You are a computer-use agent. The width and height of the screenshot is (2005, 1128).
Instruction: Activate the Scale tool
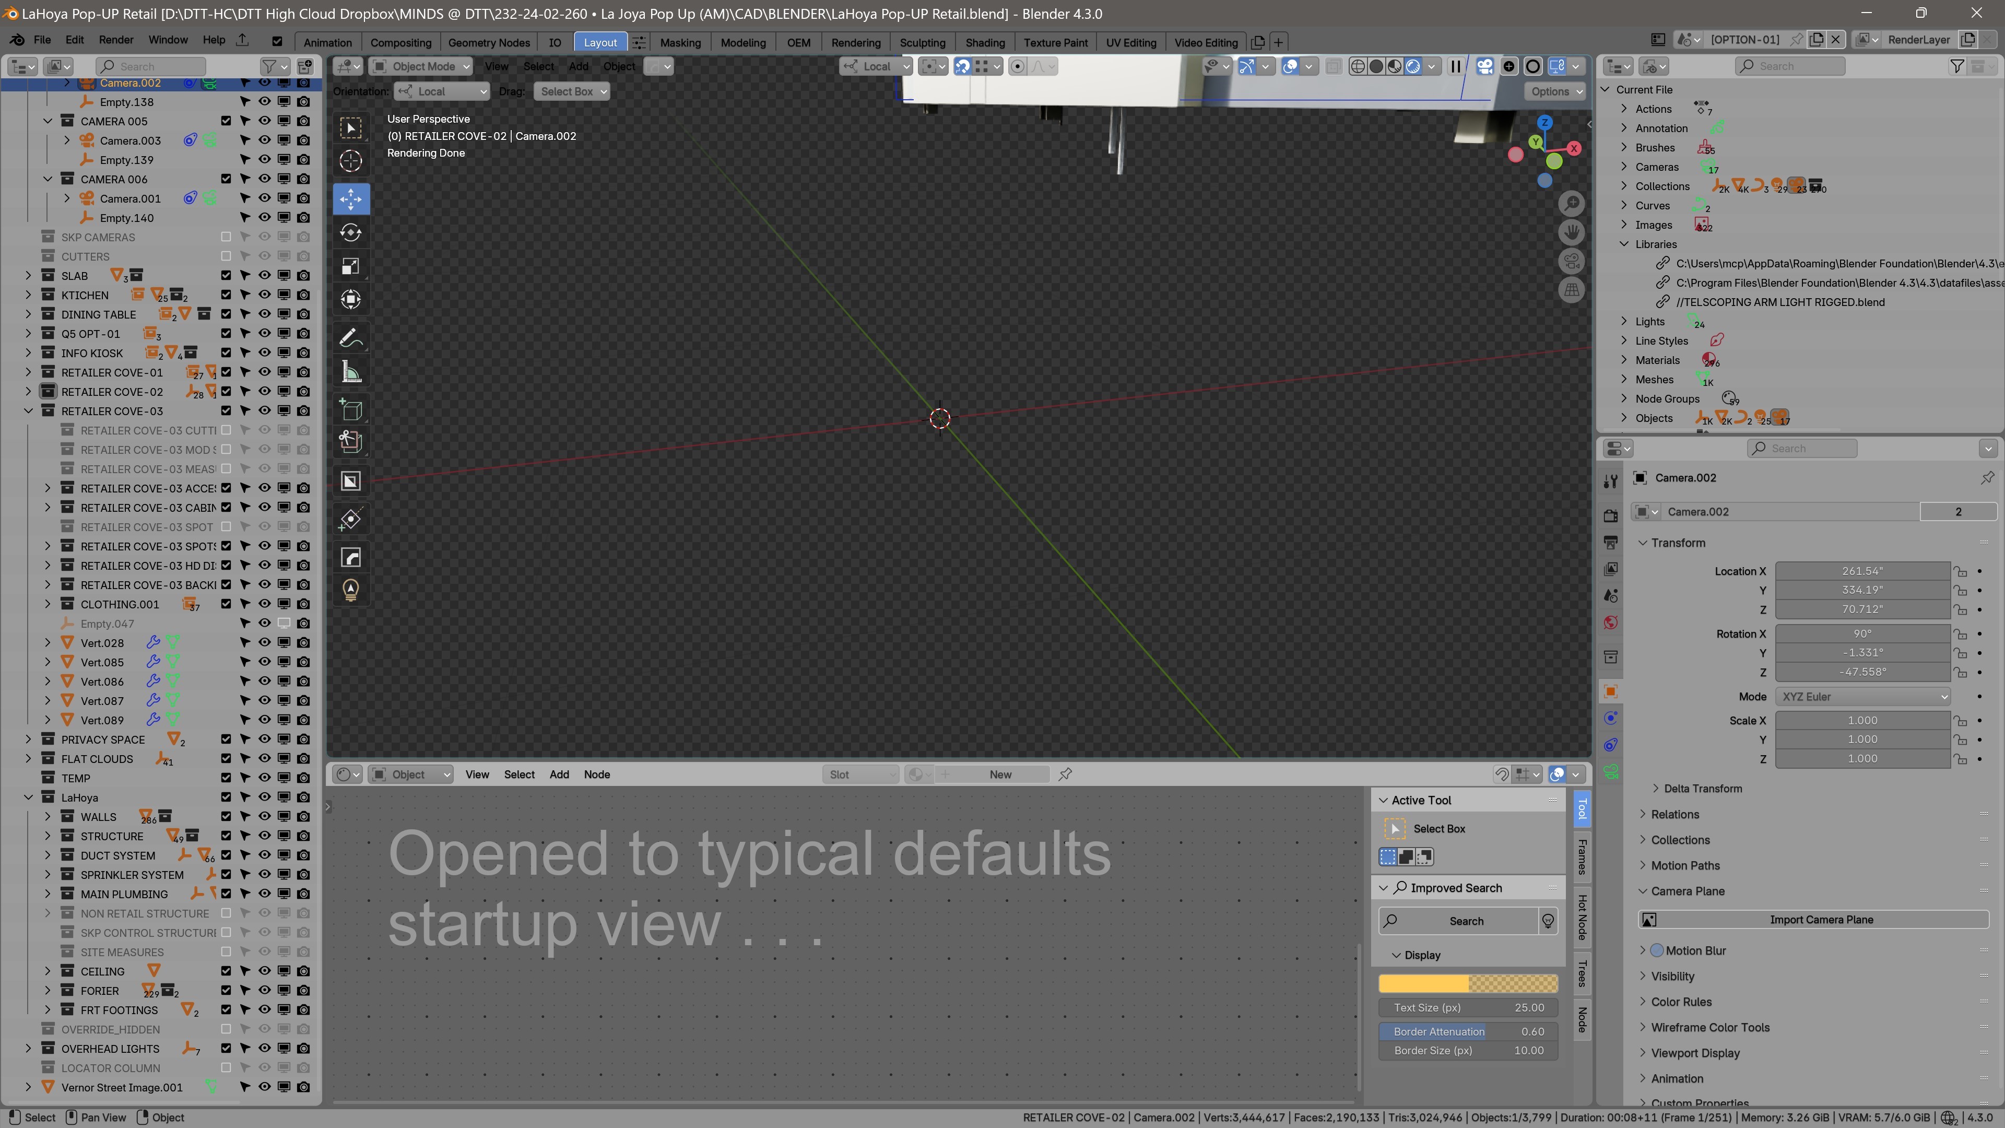click(351, 266)
